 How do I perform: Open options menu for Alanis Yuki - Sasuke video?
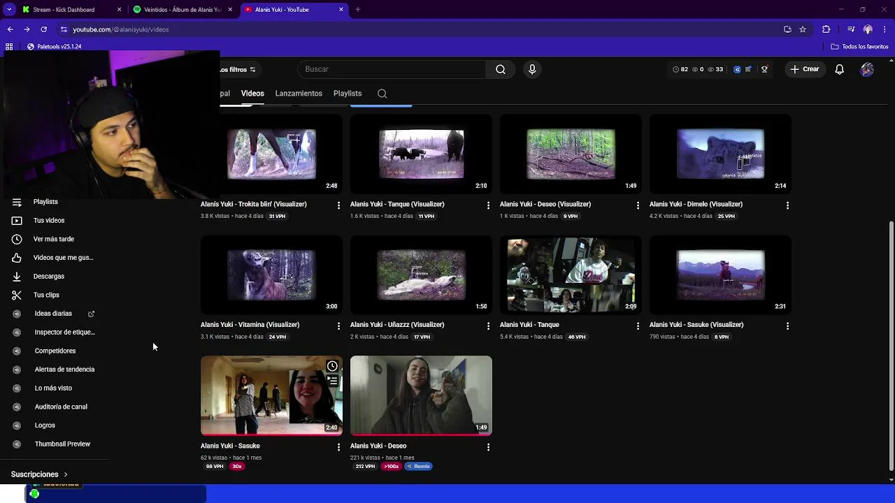[x=338, y=447]
